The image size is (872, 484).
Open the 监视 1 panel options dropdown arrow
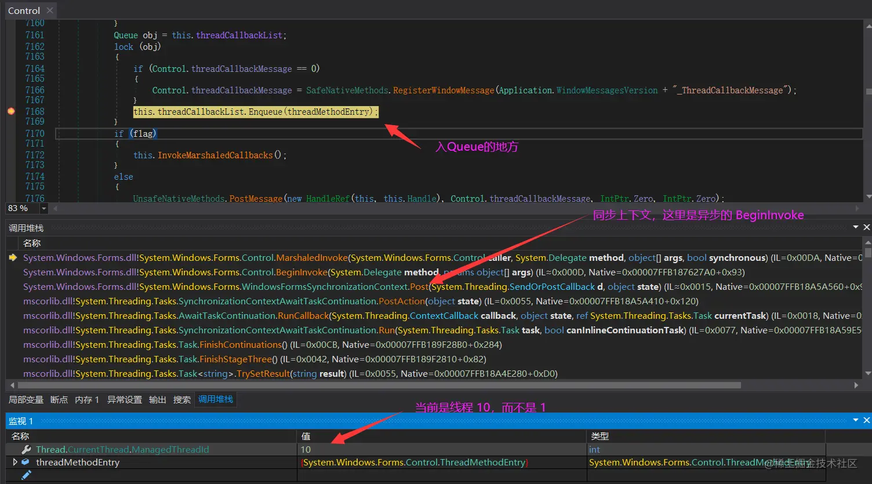855,420
